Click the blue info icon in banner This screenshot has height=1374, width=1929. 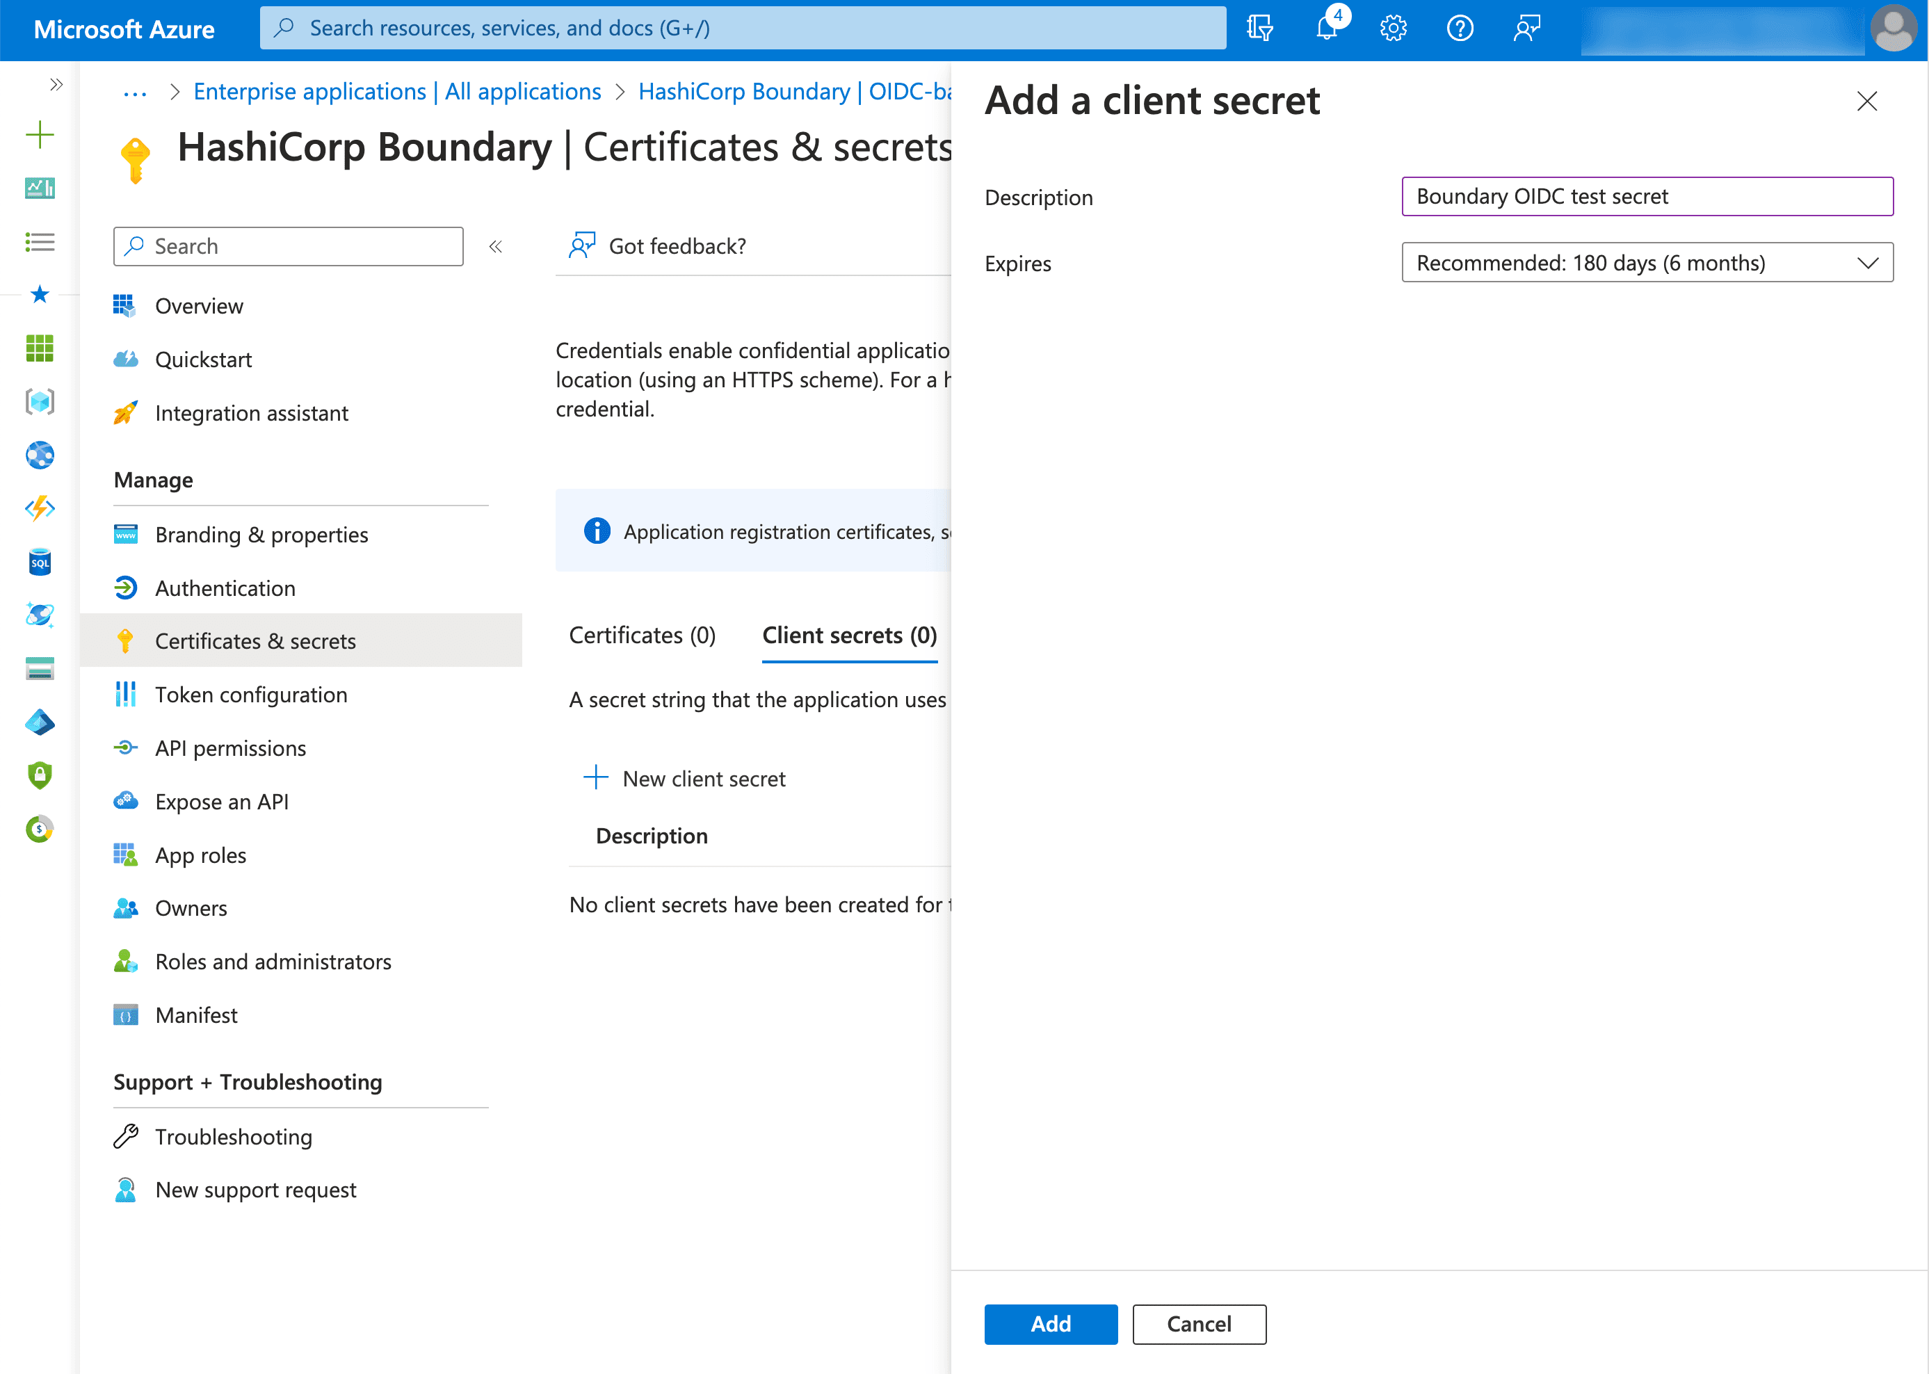(x=597, y=531)
